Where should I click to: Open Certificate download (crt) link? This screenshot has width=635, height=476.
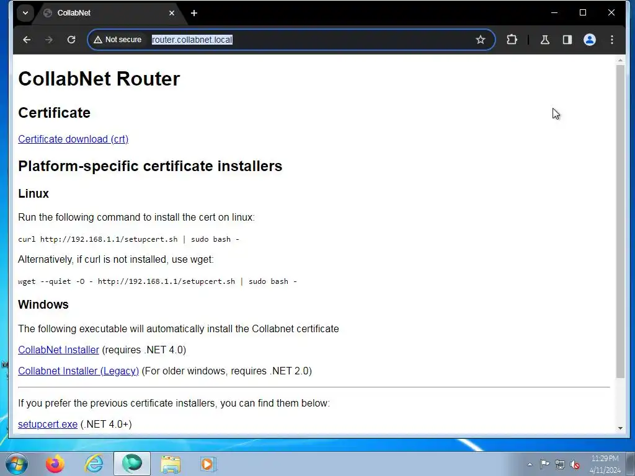click(73, 139)
